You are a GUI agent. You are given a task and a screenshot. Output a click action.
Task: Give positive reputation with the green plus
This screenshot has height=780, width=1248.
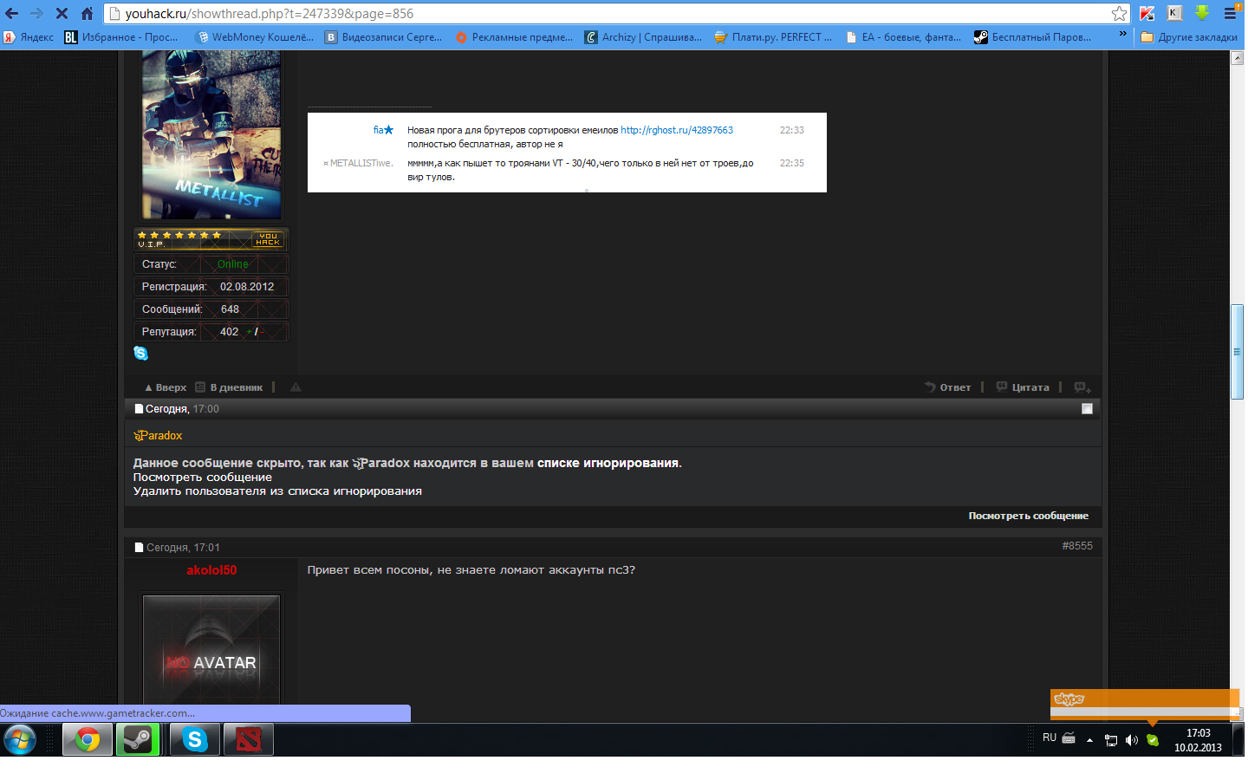pyautogui.click(x=249, y=332)
